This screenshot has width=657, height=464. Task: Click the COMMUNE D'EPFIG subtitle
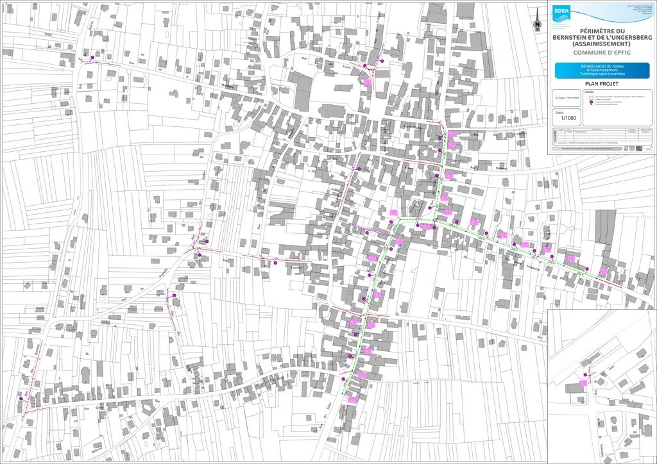(602, 53)
